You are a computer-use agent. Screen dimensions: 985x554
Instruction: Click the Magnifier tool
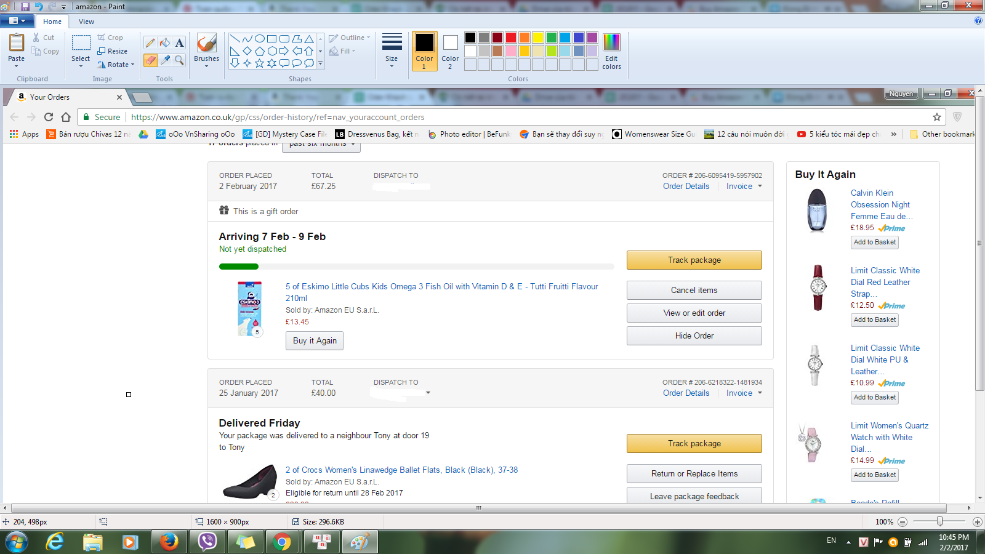[x=179, y=60]
